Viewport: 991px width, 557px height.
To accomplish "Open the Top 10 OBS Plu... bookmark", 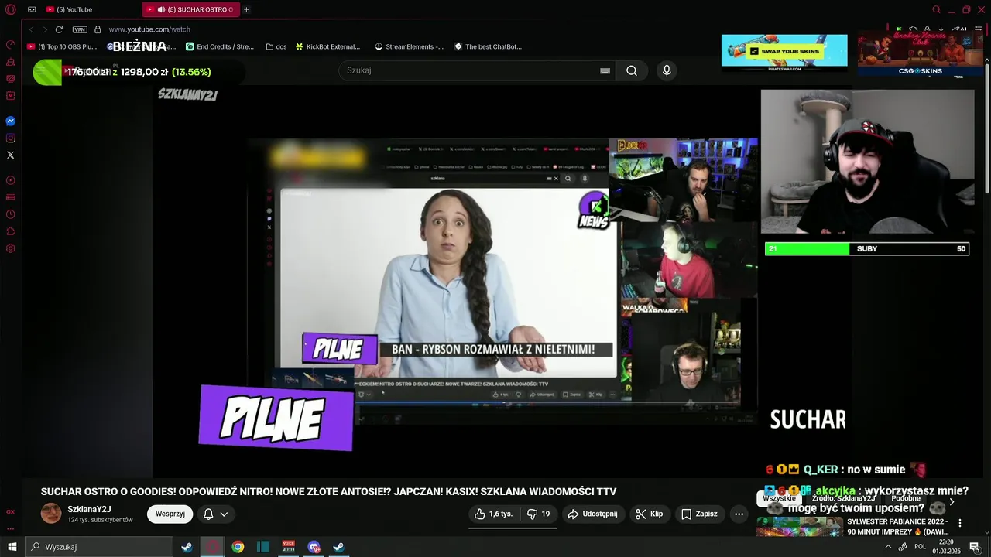I will click(x=62, y=46).
